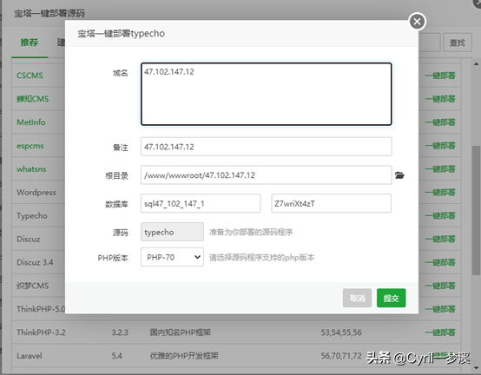The width and height of the screenshot is (481, 375).
Task: Select the Laravel row name
Action: (30, 356)
